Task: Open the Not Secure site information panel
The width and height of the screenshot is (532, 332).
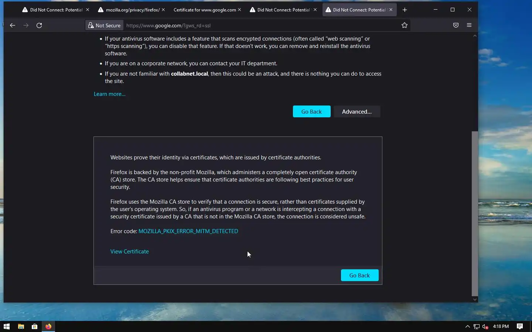Action: pyautogui.click(x=105, y=25)
